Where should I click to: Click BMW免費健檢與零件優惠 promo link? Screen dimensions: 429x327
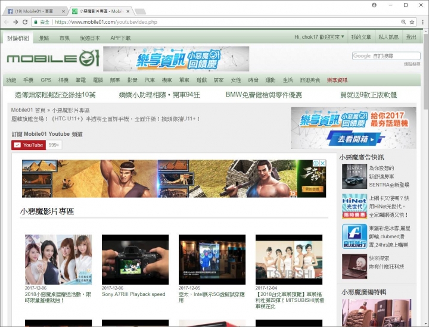(264, 95)
